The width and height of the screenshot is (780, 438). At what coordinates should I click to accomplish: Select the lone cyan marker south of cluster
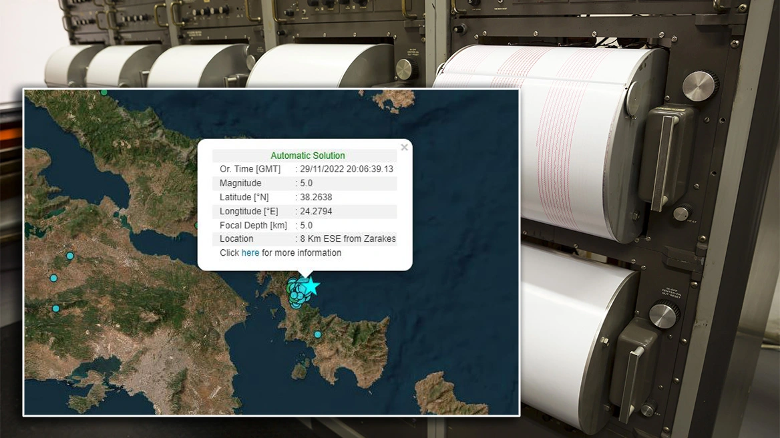tap(317, 335)
